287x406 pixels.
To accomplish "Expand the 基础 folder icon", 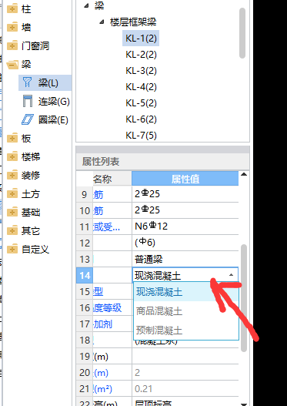I will pos(12,213).
